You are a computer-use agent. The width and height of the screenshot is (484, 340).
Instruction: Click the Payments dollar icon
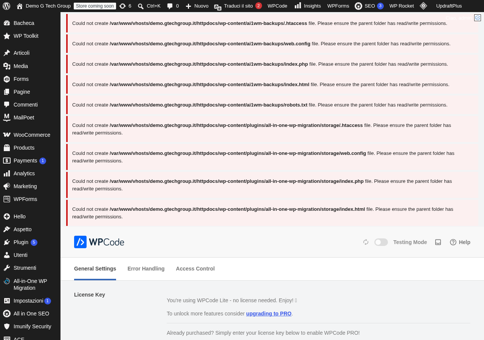[7, 161]
